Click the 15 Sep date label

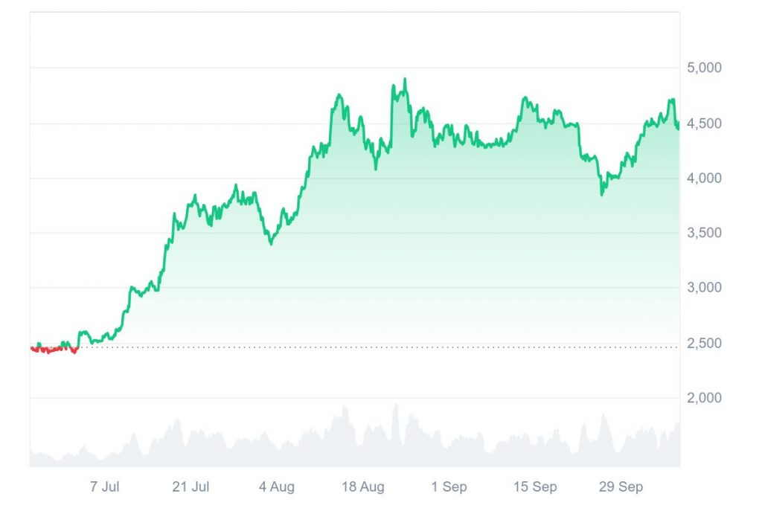coord(535,487)
